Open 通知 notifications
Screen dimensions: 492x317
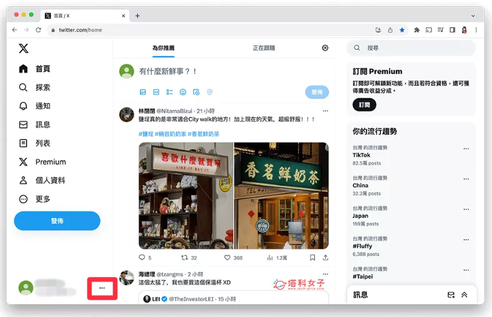(x=34, y=106)
